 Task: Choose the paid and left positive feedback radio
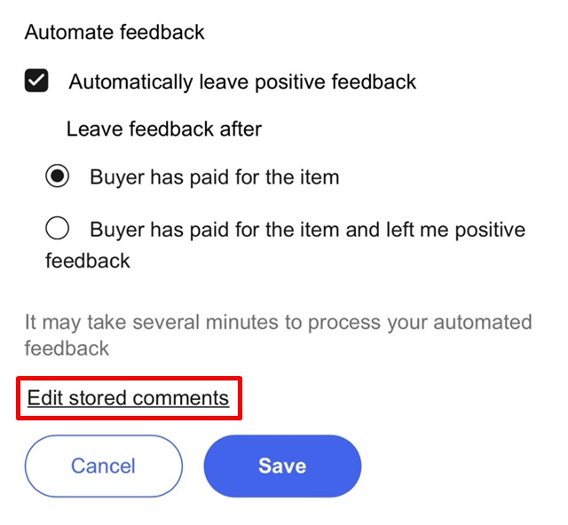58,230
